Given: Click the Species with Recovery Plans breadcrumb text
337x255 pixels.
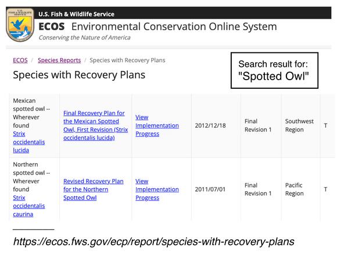Looking at the screenshot, I should point(127,60).
